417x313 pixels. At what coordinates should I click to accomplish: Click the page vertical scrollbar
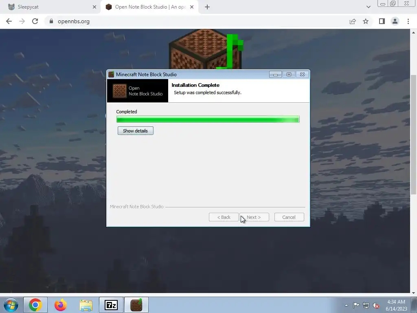(x=413, y=134)
